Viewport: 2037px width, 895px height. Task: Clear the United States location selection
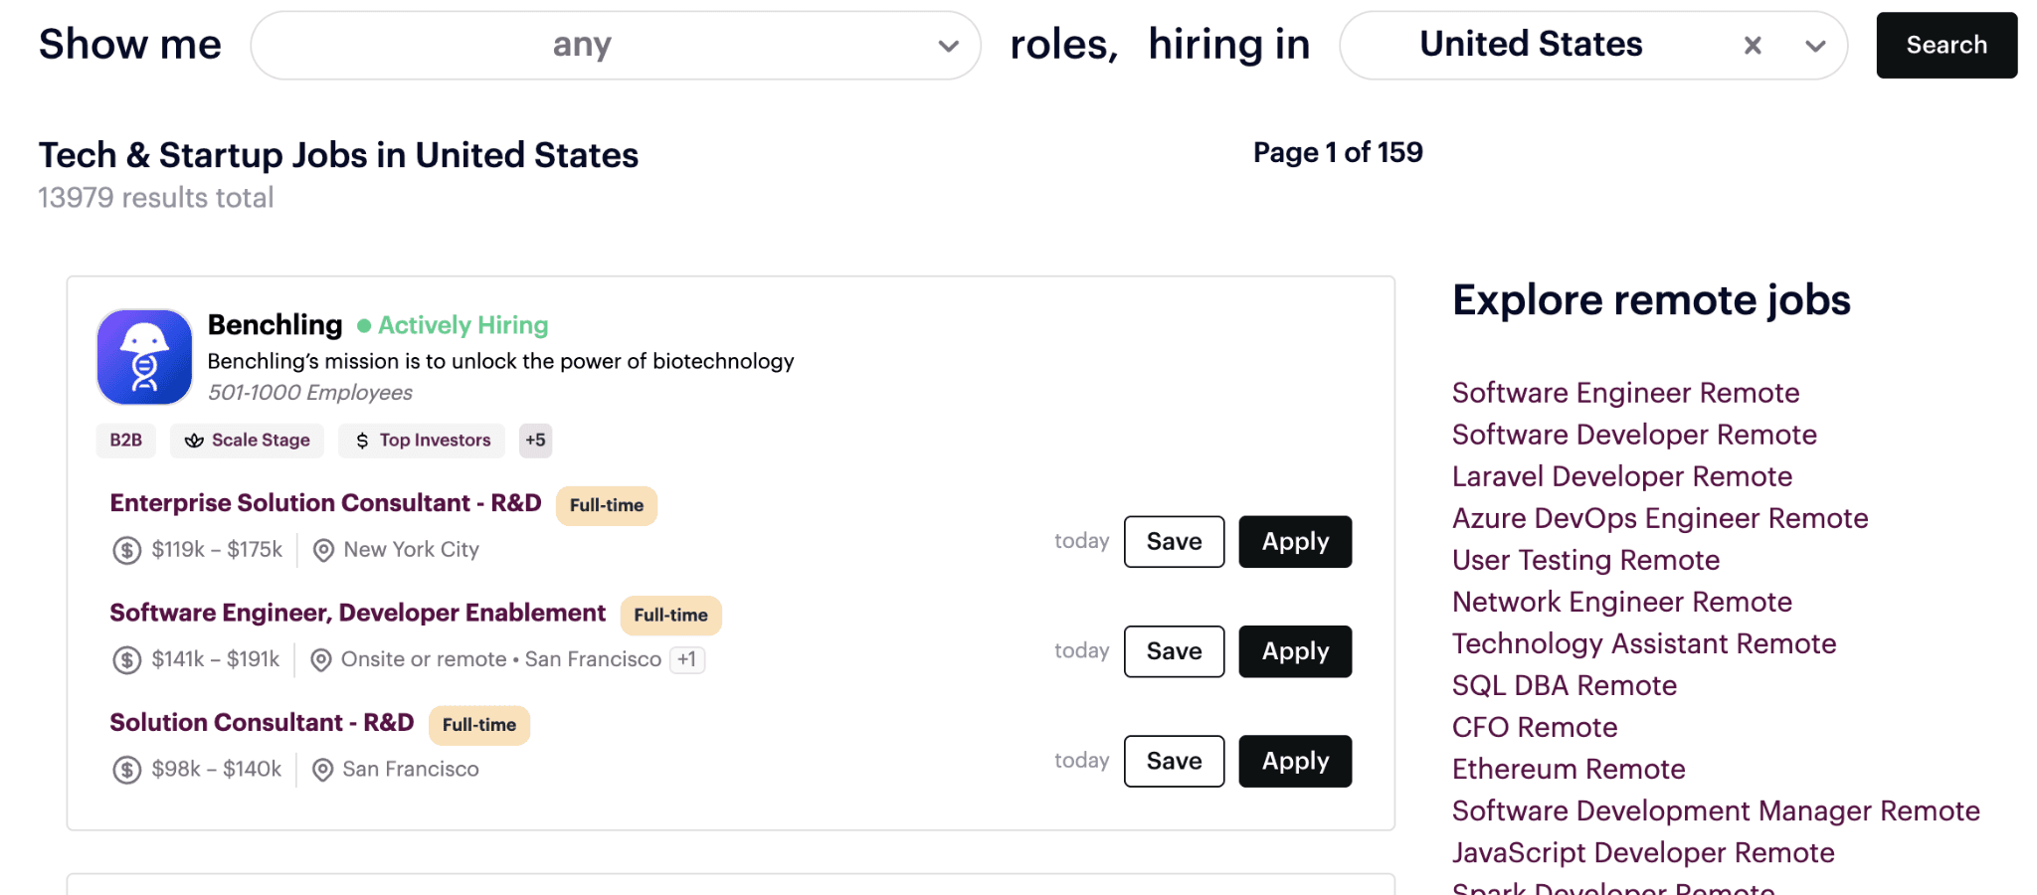tap(1753, 46)
